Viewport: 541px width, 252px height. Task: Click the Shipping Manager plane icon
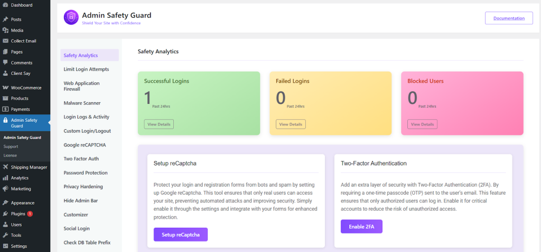pos(5,167)
